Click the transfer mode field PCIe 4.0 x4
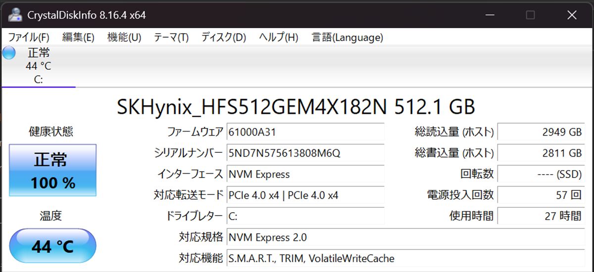Viewport: 594px width, 272px height. pyautogui.click(x=305, y=195)
